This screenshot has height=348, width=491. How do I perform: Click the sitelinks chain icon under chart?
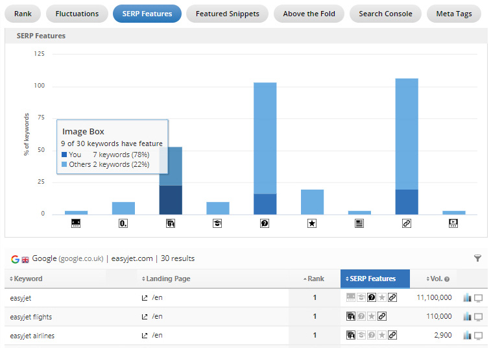click(407, 223)
